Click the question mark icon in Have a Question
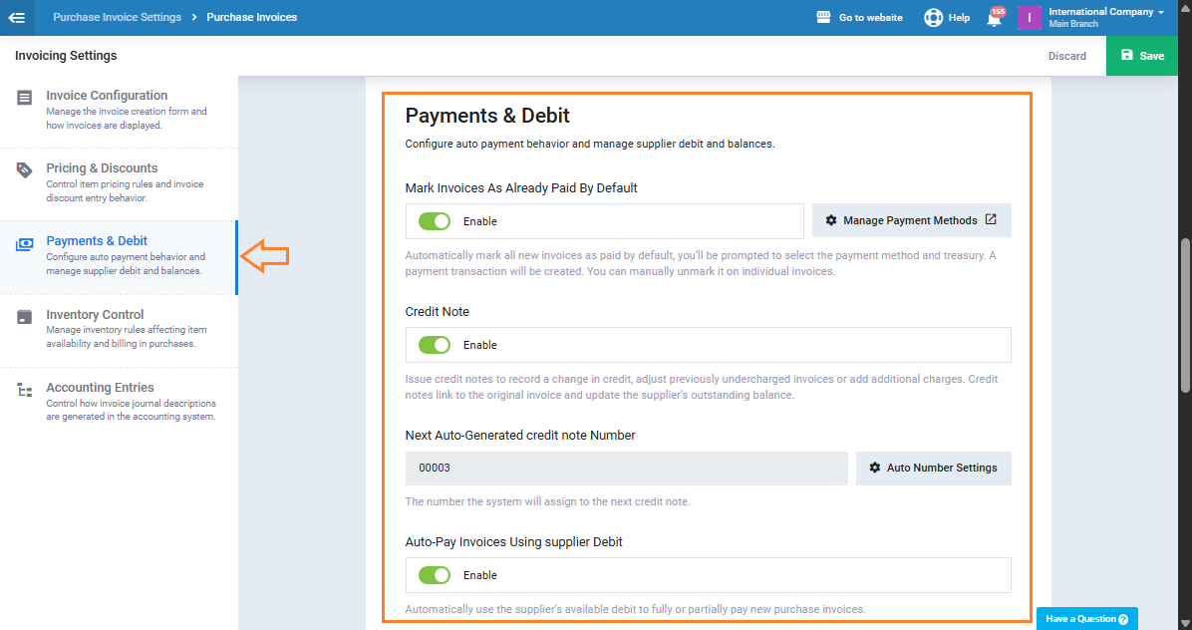The image size is (1192, 630). 1123,619
